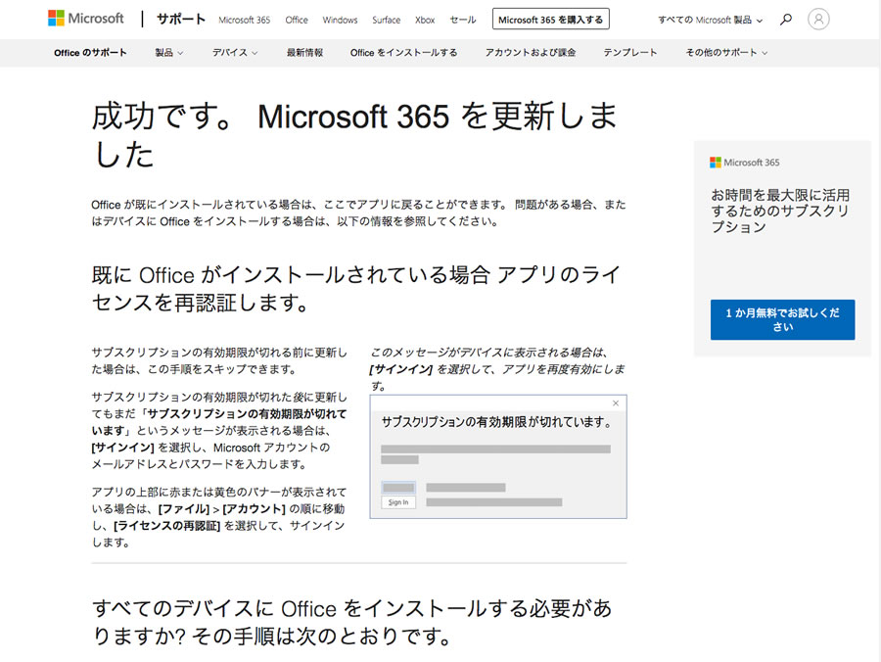The width and height of the screenshot is (881, 662).
Task: Click the subscription expired dialog screenshot
Action: [498, 456]
